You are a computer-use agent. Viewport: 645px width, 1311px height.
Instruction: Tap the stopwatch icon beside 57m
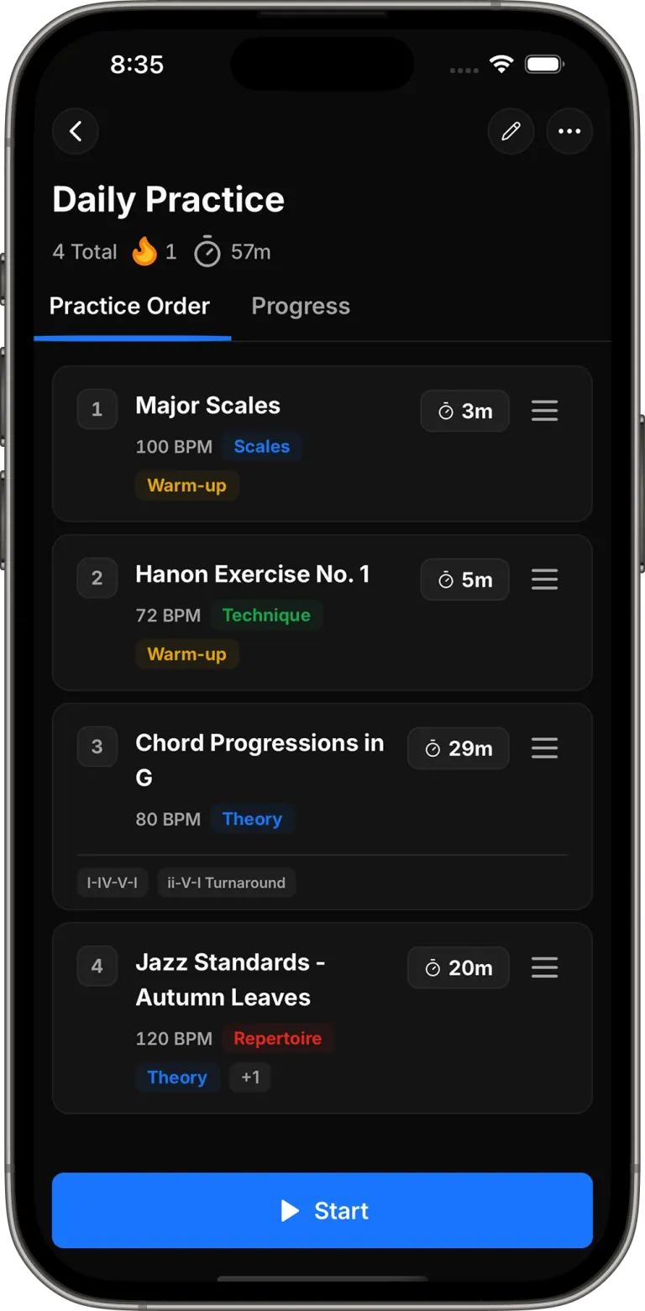point(207,252)
